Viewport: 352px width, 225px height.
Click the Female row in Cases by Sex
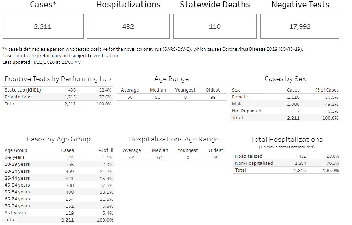tap(240, 97)
